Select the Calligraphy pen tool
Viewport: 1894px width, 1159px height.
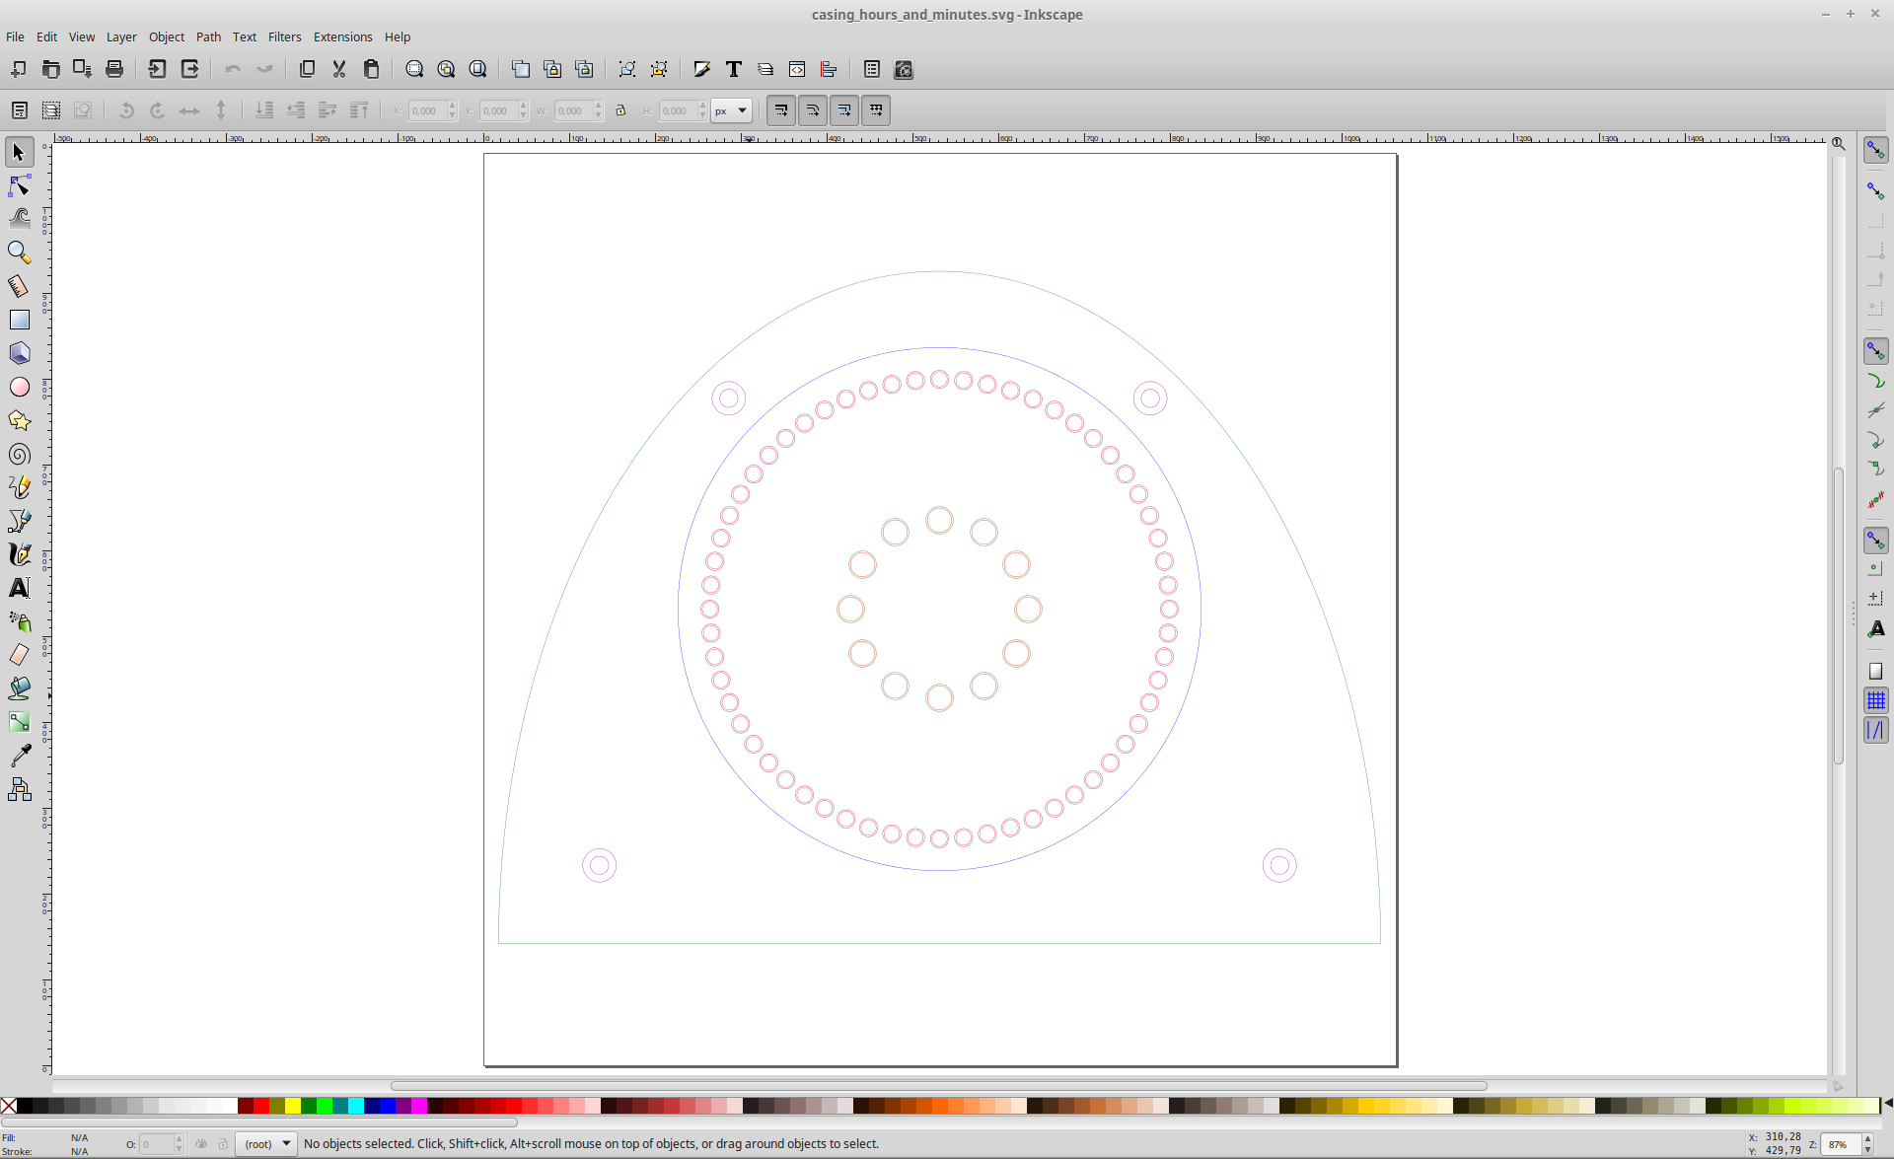(x=18, y=553)
